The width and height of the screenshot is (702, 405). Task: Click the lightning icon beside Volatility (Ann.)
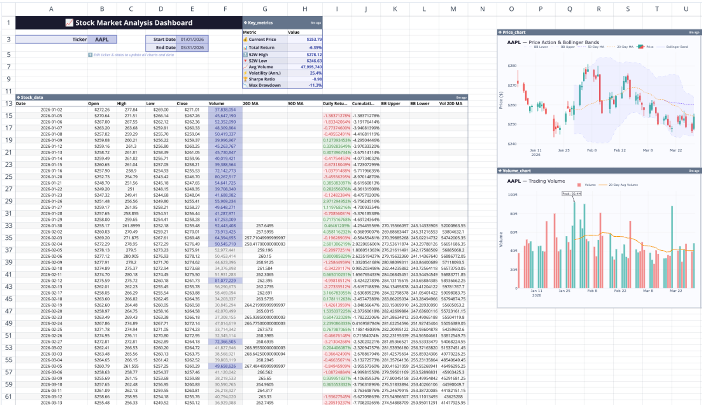pyautogui.click(x=245, y=73)
